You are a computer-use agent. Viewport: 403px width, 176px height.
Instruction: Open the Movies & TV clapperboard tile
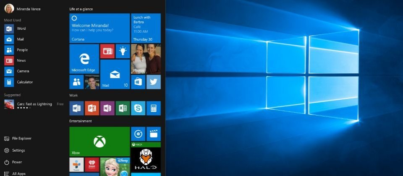point(154,134)
